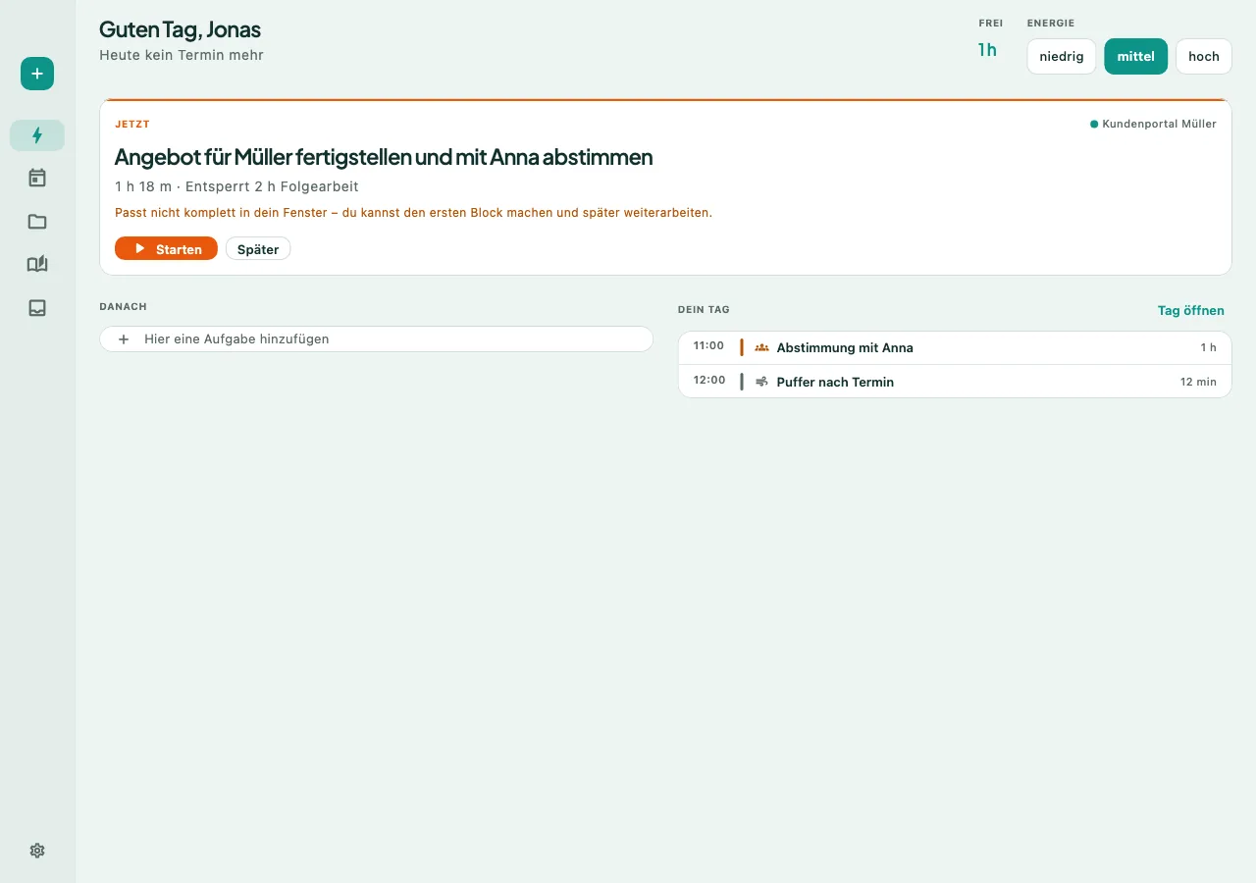Click the Kundenportal Müller project tag
The width and height of the screenshot is (1256, 883).
point(1153,124)
